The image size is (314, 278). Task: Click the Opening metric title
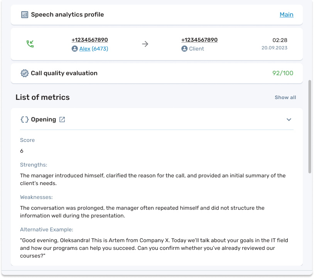coord(44,120)
